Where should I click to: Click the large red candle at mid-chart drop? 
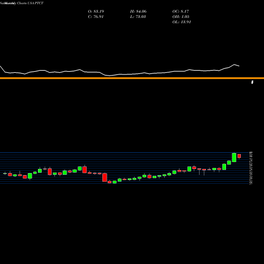pos(105,177)
